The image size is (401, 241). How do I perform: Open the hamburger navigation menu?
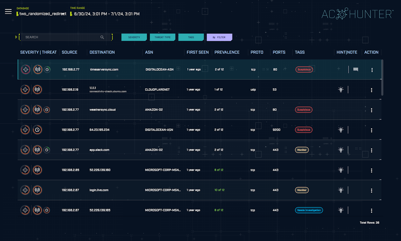point(8,11)
